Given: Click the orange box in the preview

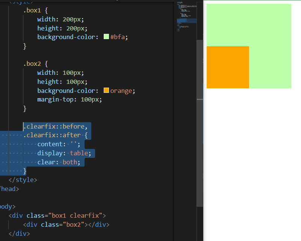Looking at the screenshot, I should [x=228, y=67].
